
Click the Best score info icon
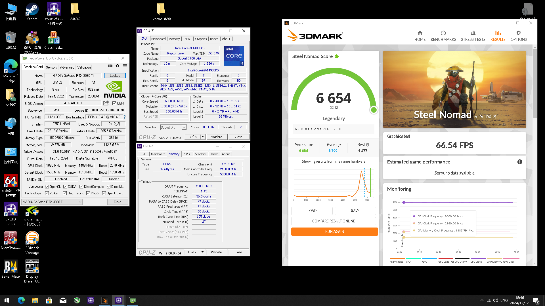[x=368, y=145]
